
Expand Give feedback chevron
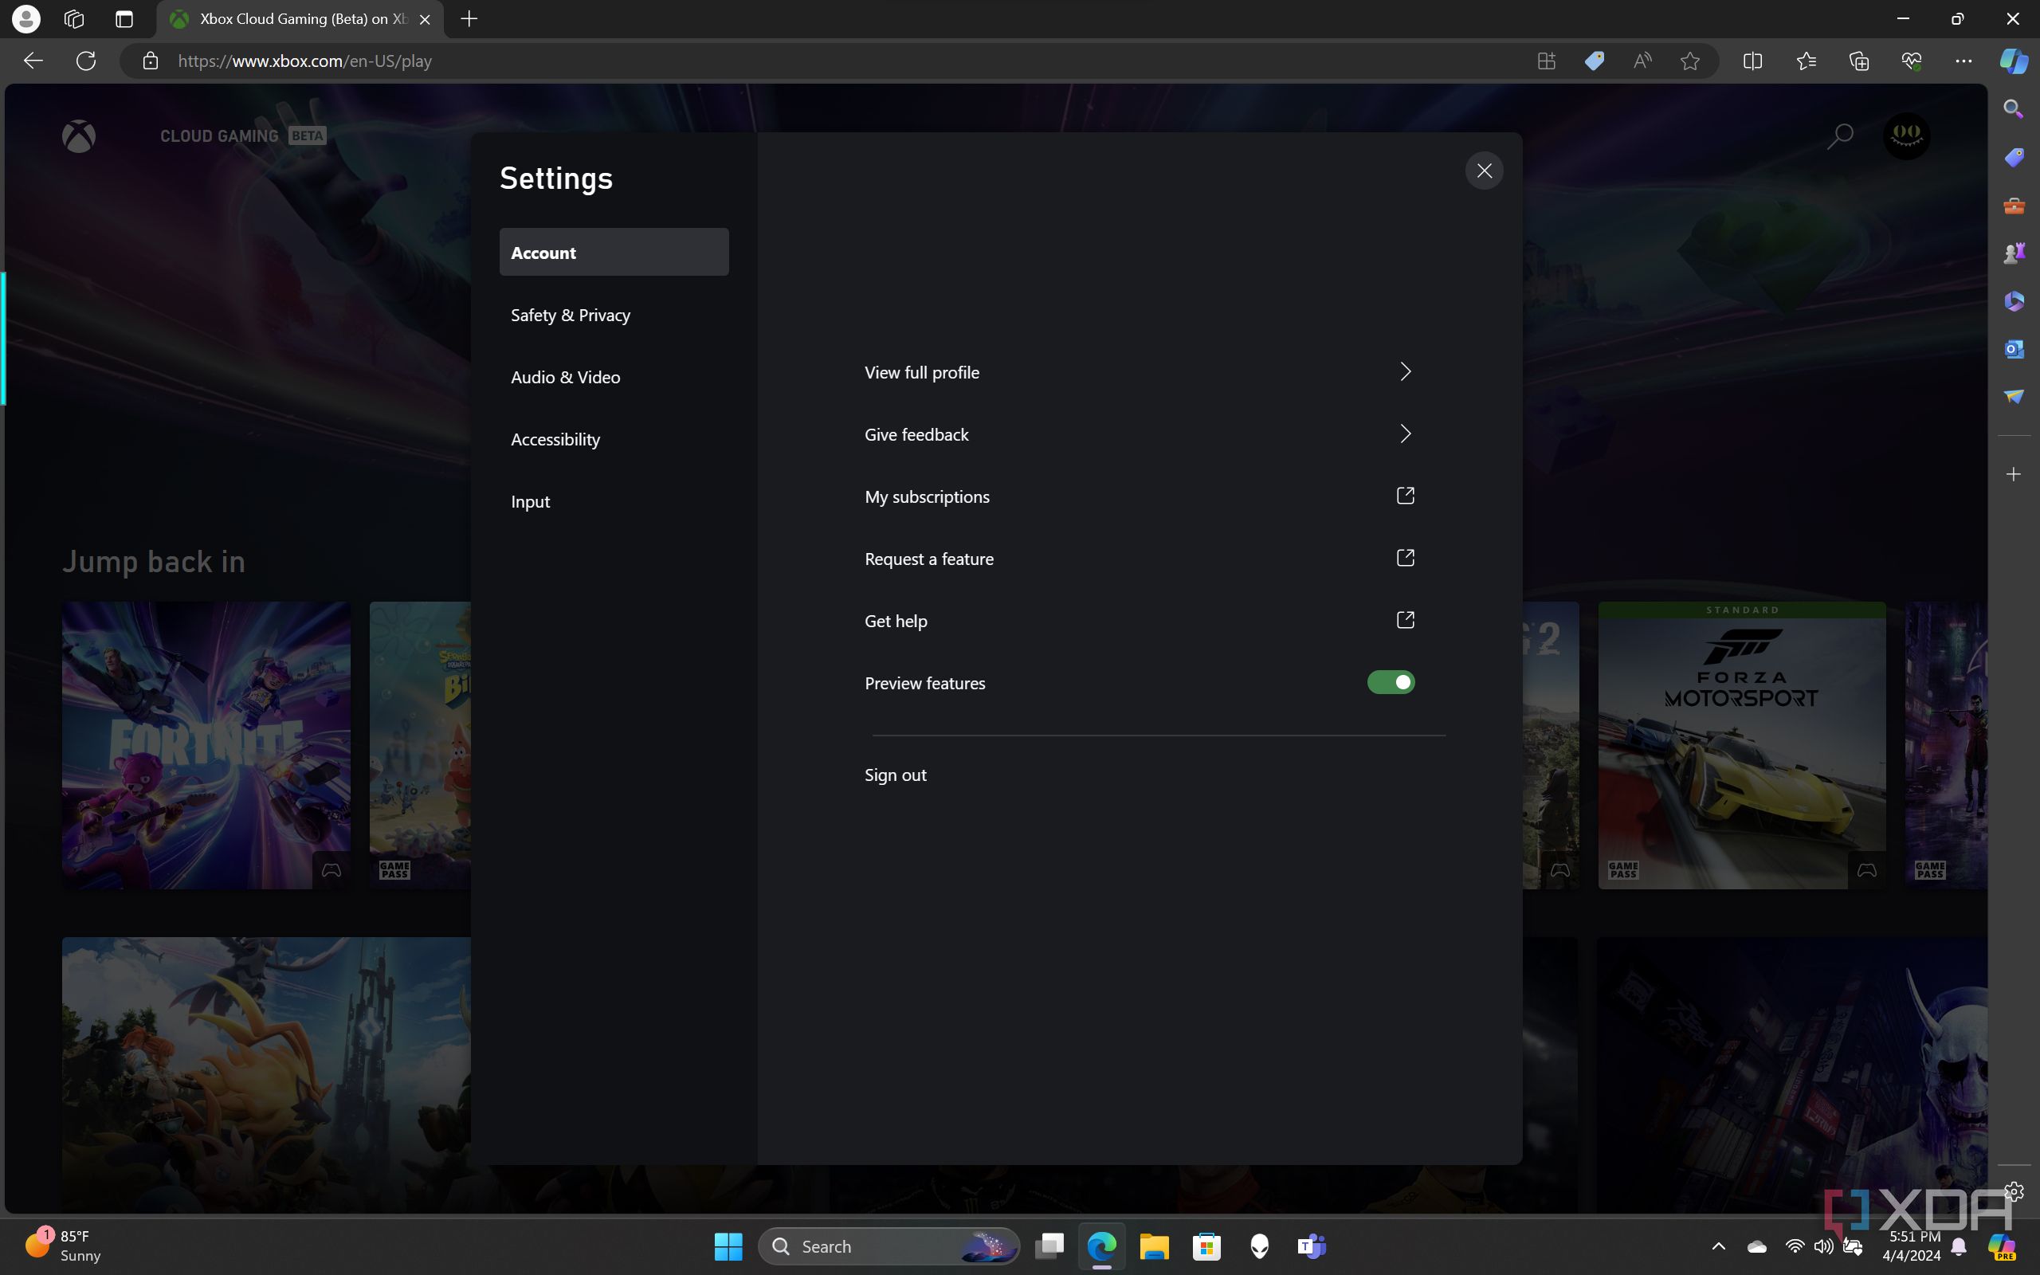1404,434
